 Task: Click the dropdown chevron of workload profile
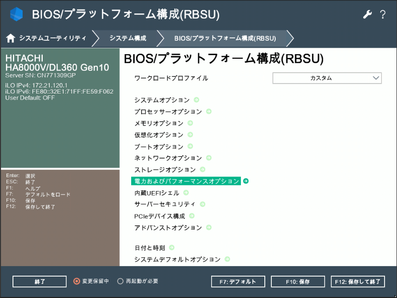376,78
